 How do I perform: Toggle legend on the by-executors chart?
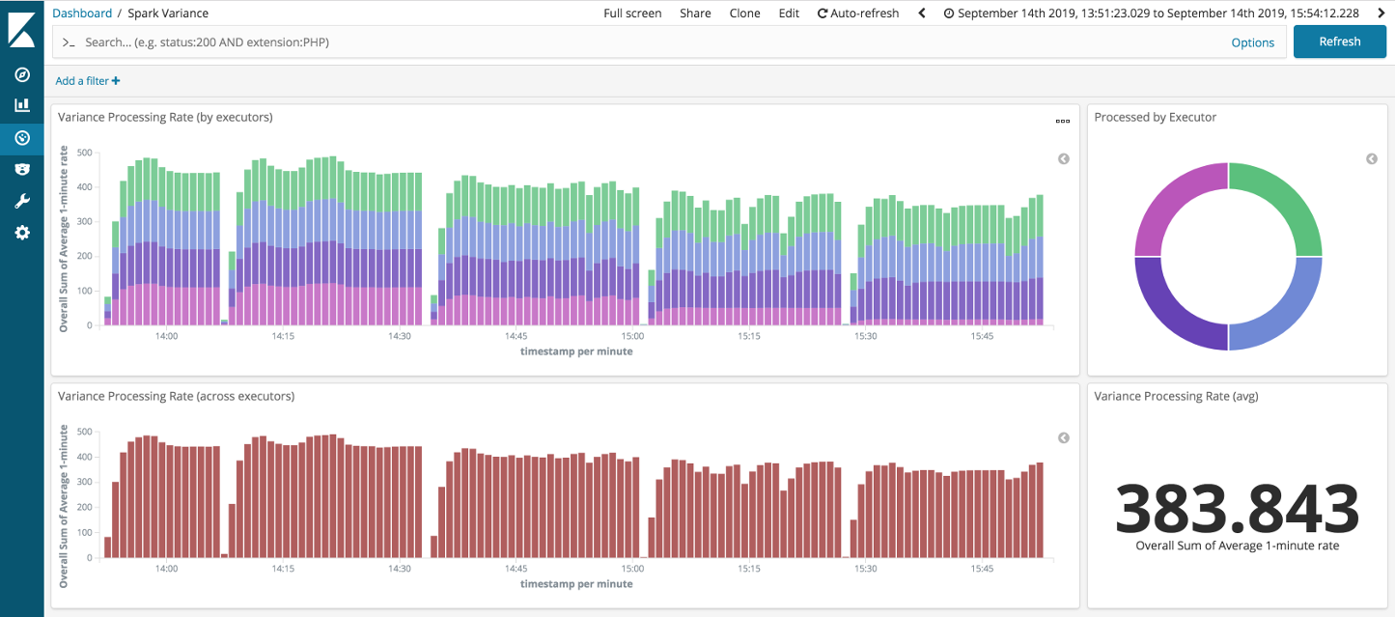click(x=1064, y=159)
